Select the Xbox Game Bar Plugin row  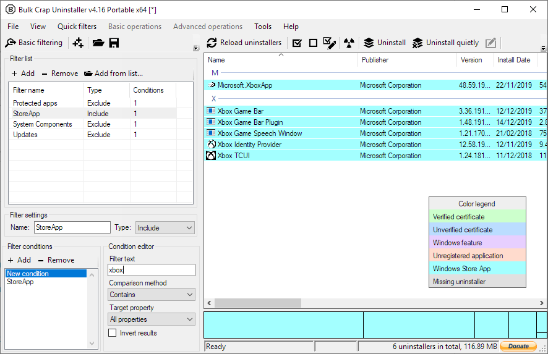pos(375,122)
